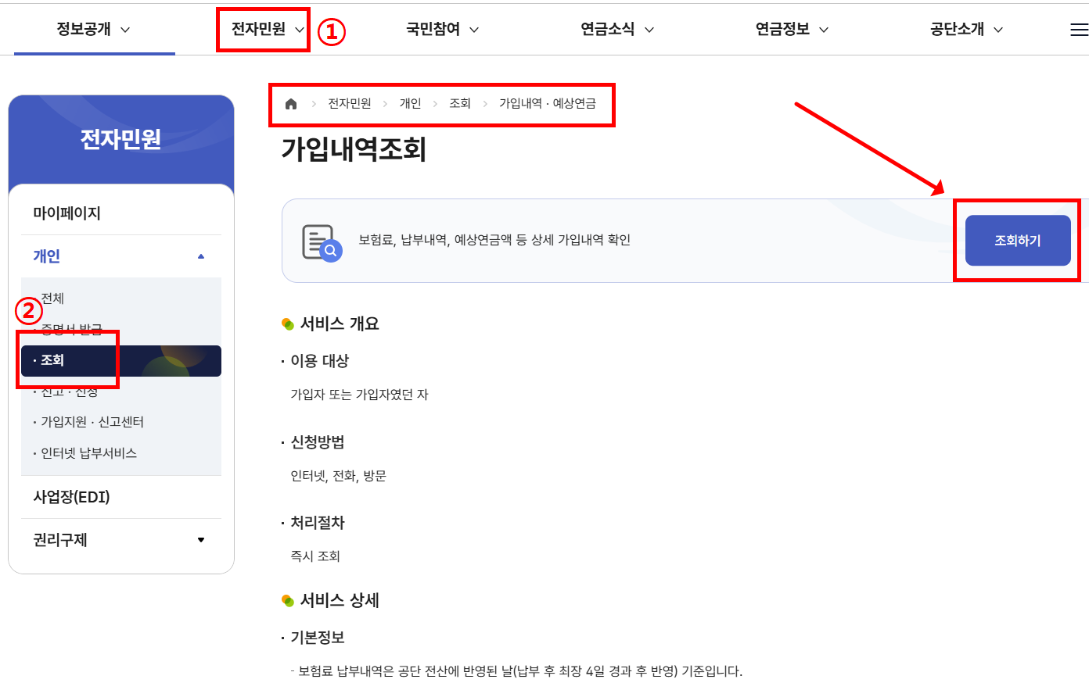Viewport: 1089px width, 690px height.
Task: Collapse the 개인 section in the sidebar
Action: coord(199,255)
